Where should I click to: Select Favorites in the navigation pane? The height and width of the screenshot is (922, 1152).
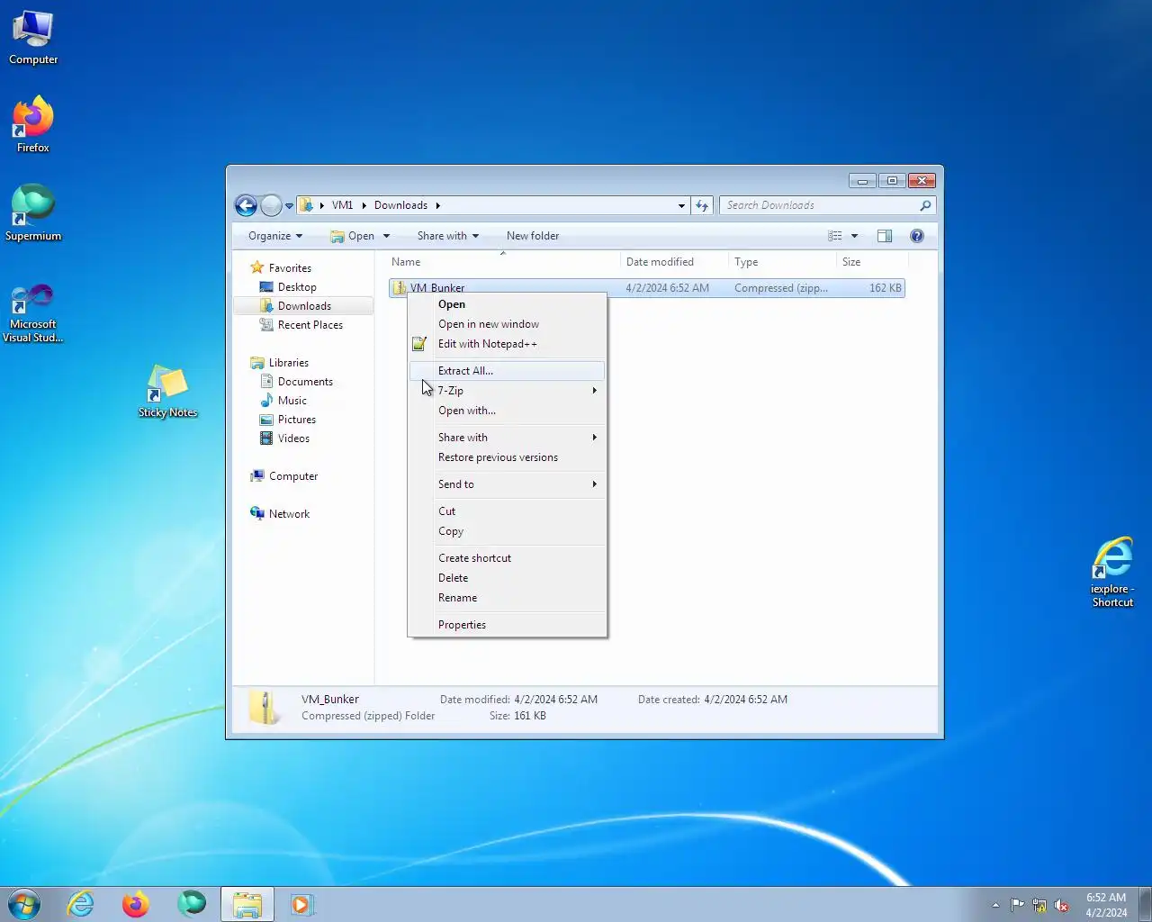tap(290, 268)
